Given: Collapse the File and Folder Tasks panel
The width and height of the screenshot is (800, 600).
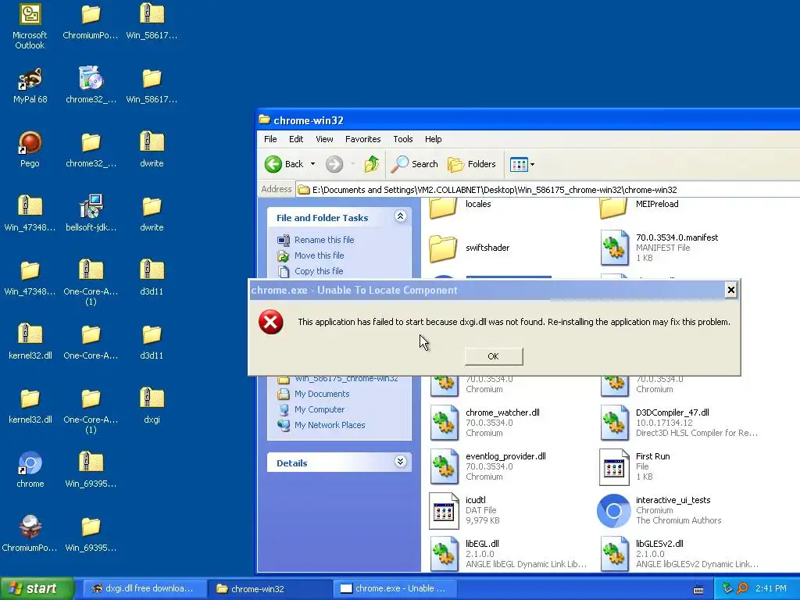Looking at the screenshot, I should click(401, 216).
